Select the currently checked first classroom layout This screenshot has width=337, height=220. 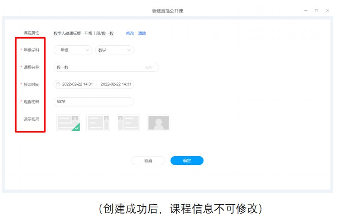click(x=68, y=123)
